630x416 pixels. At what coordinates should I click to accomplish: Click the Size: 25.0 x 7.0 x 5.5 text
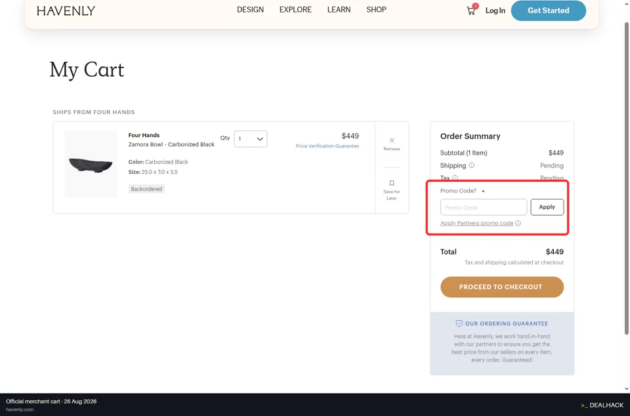tap(153, 172)
